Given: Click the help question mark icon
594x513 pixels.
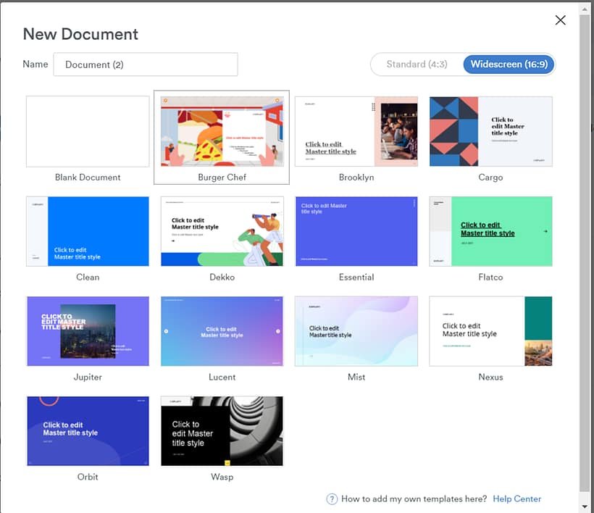Looking at the screenshot, I should [332, 499].
